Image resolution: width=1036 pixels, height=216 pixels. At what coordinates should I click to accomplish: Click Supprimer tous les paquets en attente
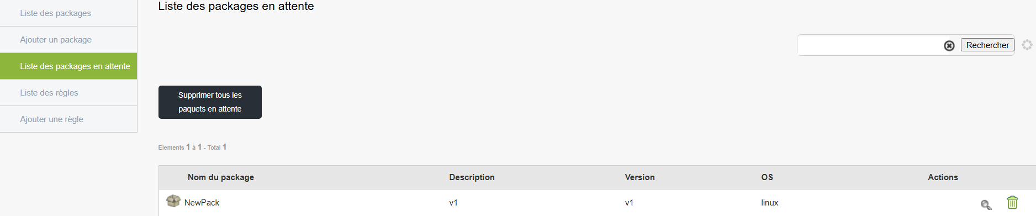point(210,102)
